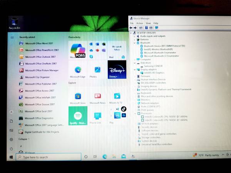Image resolution: width=231 pixels, height=173 pixels.
Task: Launch the Spotify Music tile
Action: coord(78,116)
